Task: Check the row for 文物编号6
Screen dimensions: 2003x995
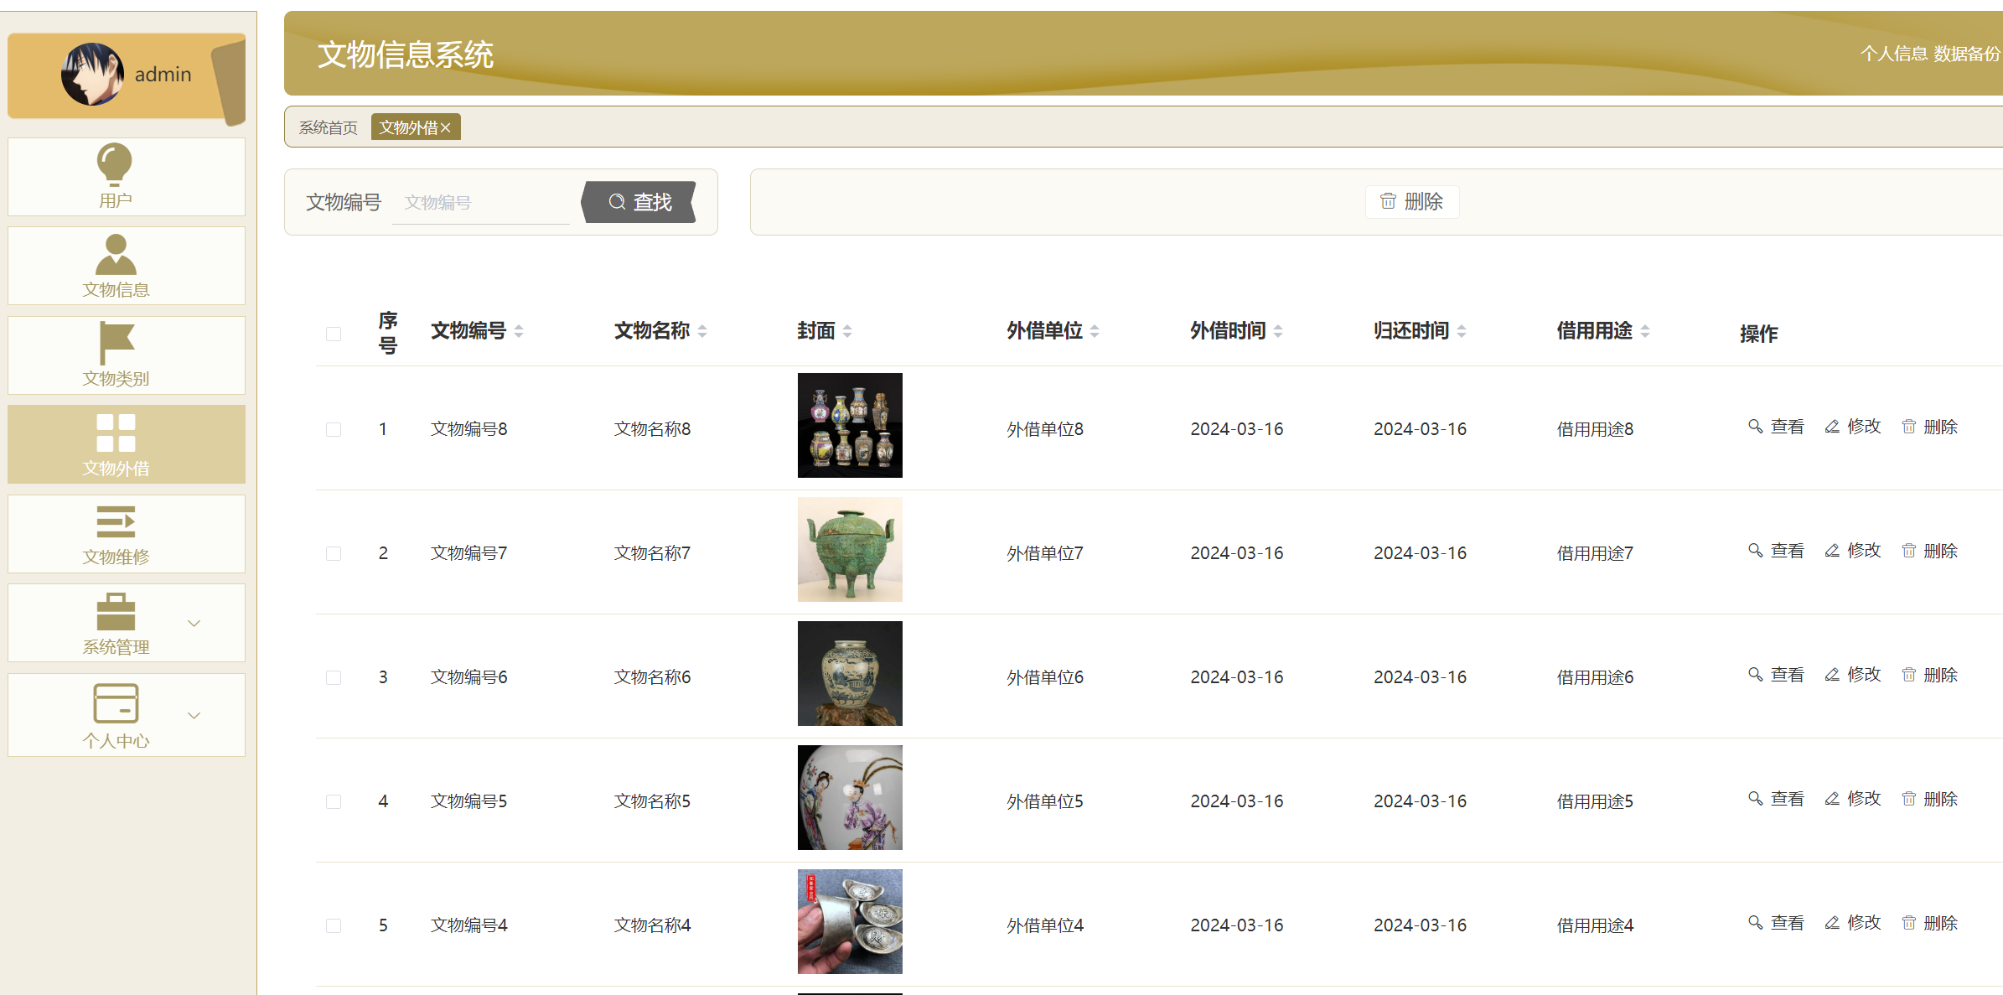Action: click(334, 677)
